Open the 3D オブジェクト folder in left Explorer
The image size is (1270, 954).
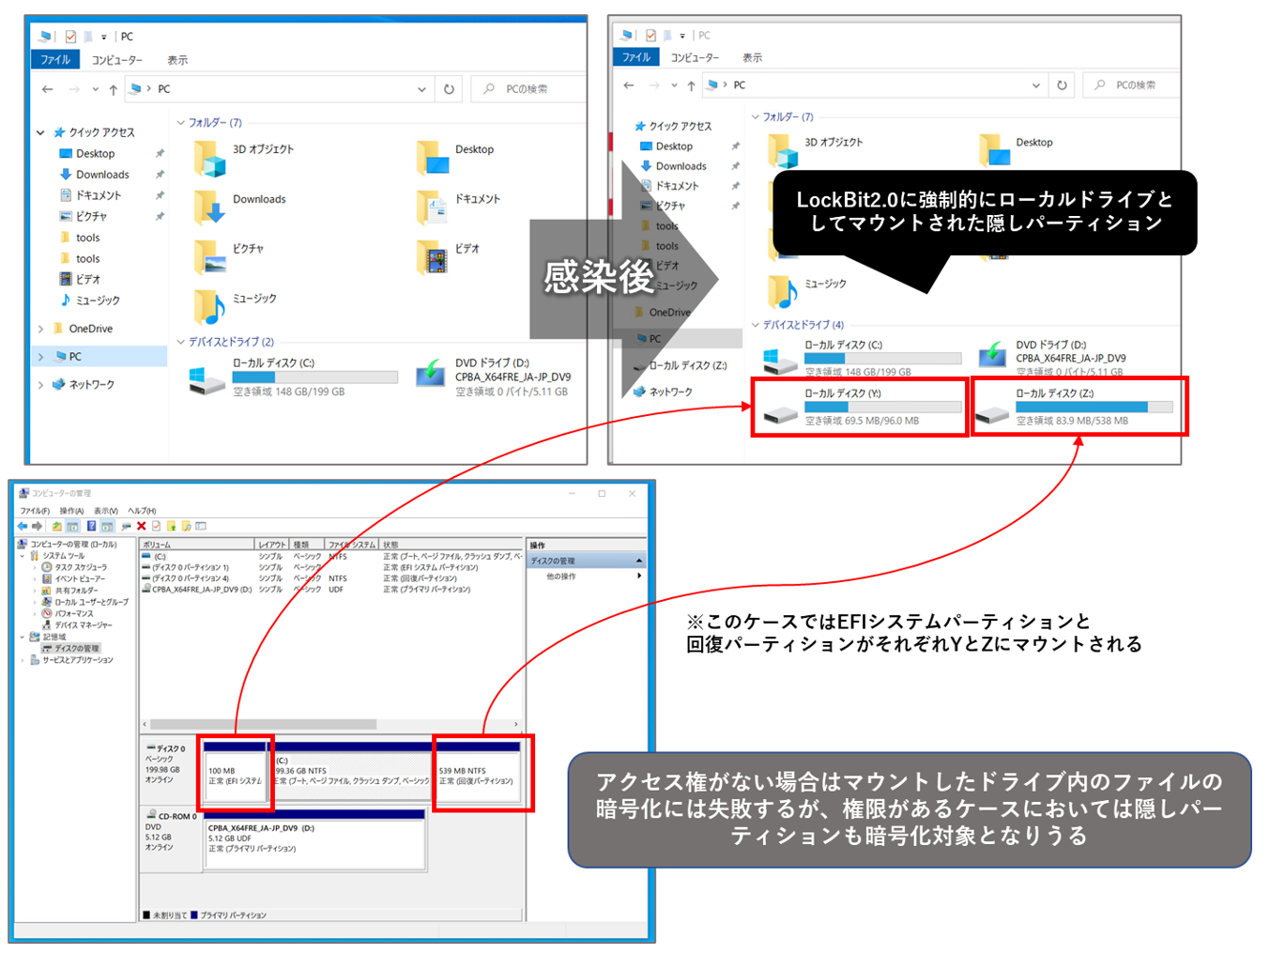tap(244, 158)
